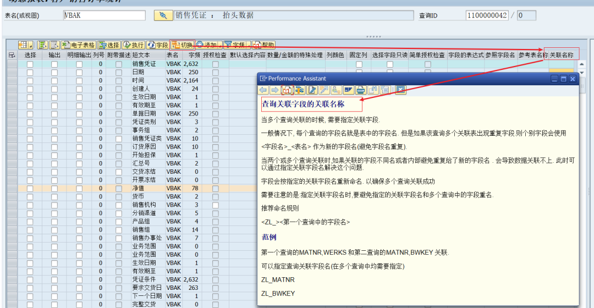Click the 列颜色 column header
Screen dimensions: 594x308
(x=335, y=56)
